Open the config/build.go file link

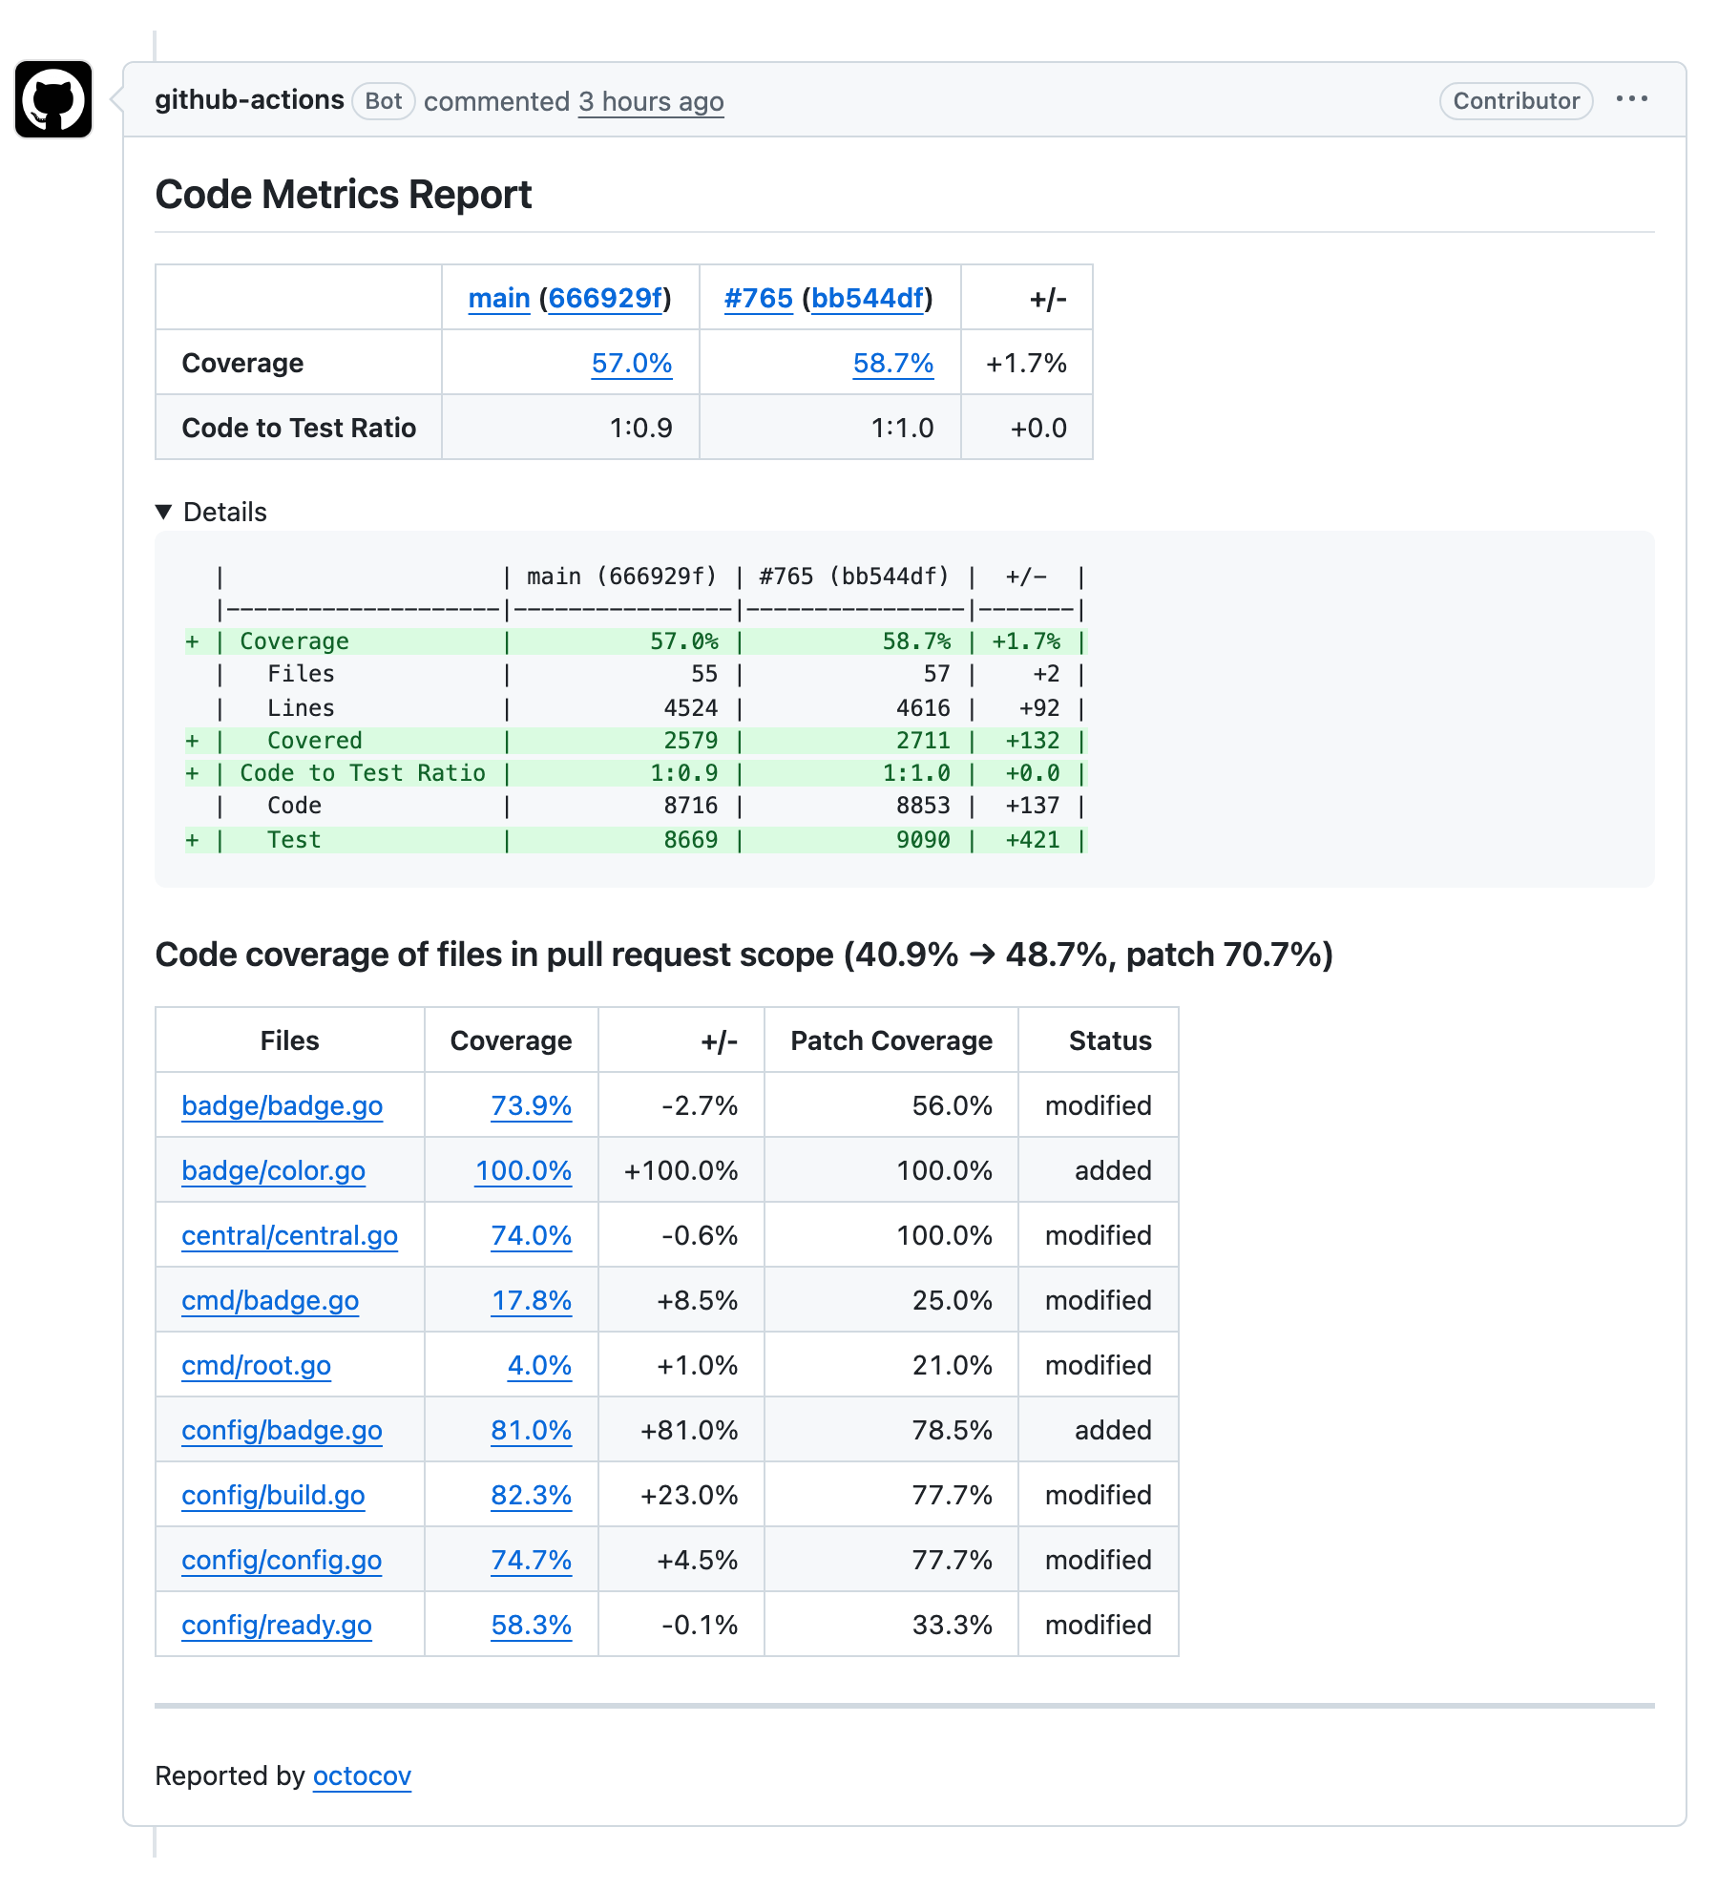click(274, 1495)
